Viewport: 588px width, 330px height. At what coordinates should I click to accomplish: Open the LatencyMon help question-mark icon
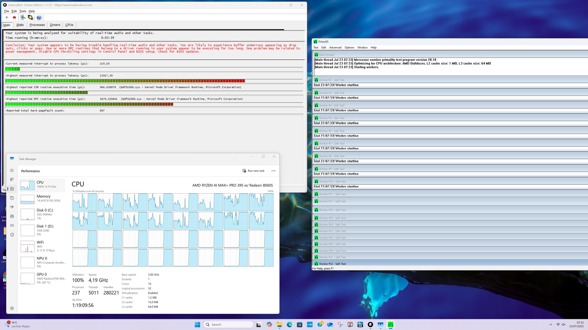(x=39, y=17)
